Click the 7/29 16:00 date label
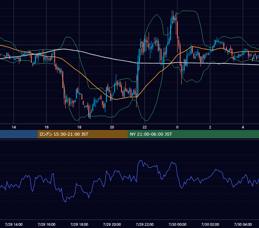Viewport: 259px width, 228px height. point(46,224)
